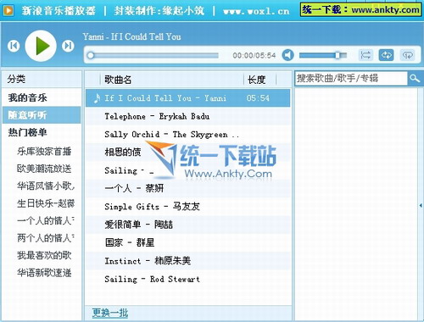Click in the search field 搜索歌曲/歌手/专辑
The height and width of the screenshot is (322, 424).
click(x=351, y=78)
